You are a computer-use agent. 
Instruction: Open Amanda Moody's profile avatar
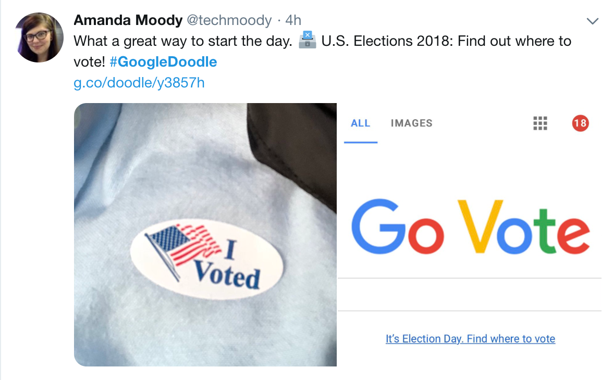(x=39, y=38)
